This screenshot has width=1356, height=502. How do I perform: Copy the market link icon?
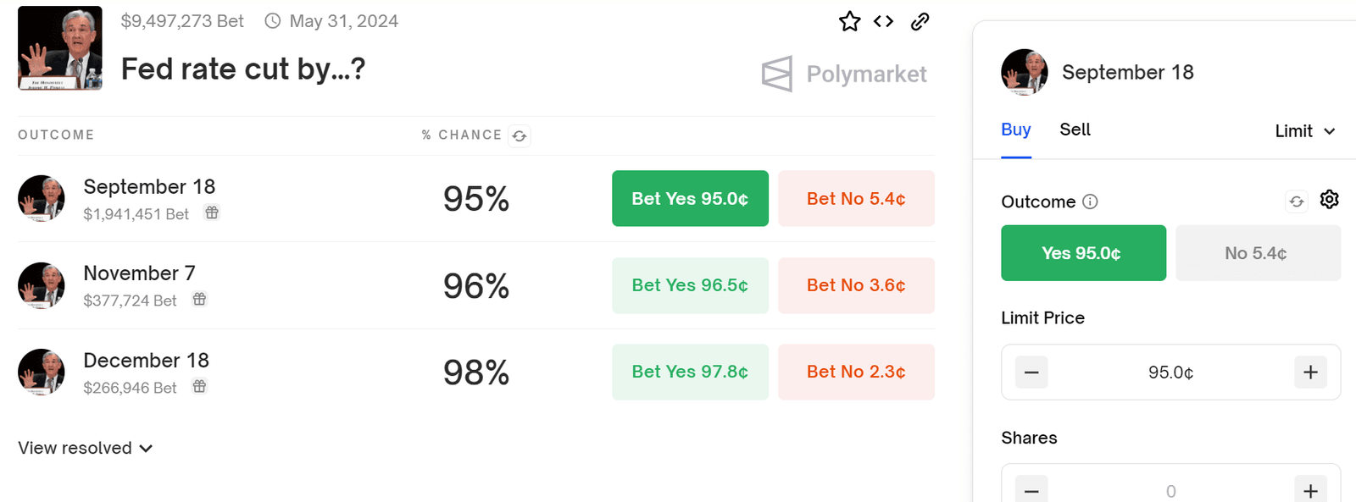click(920, 21)
